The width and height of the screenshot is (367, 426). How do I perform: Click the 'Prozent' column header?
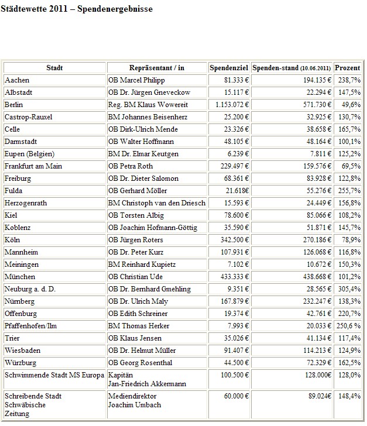coord(348,68)
